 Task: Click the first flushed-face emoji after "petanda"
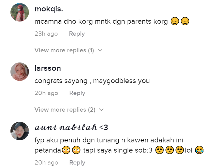(x=66, y=151)
